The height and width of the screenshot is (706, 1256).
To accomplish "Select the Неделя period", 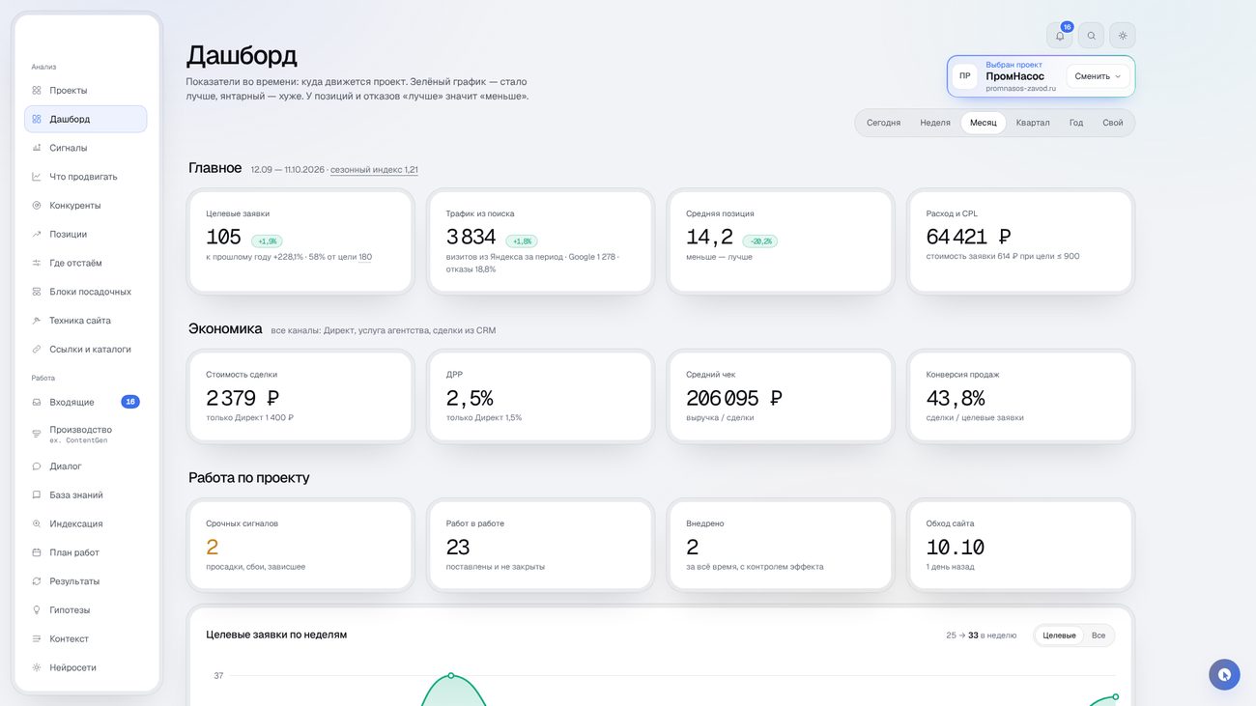I will (935, 123).
